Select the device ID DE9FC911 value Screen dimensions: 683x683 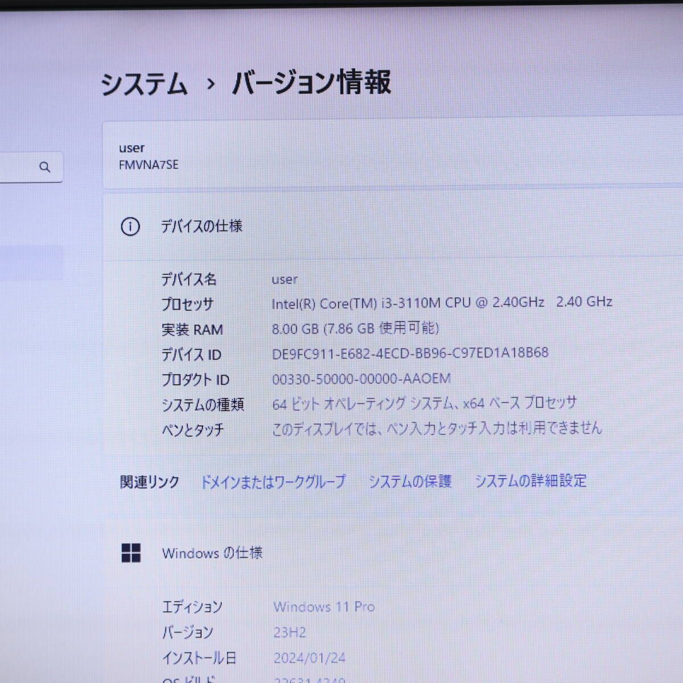click(x=410, y=353)
